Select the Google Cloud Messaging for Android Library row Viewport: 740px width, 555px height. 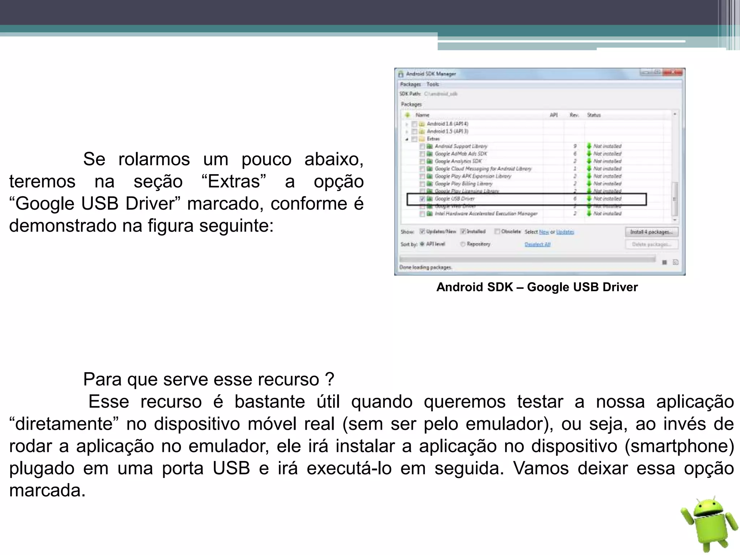[483, 169]
